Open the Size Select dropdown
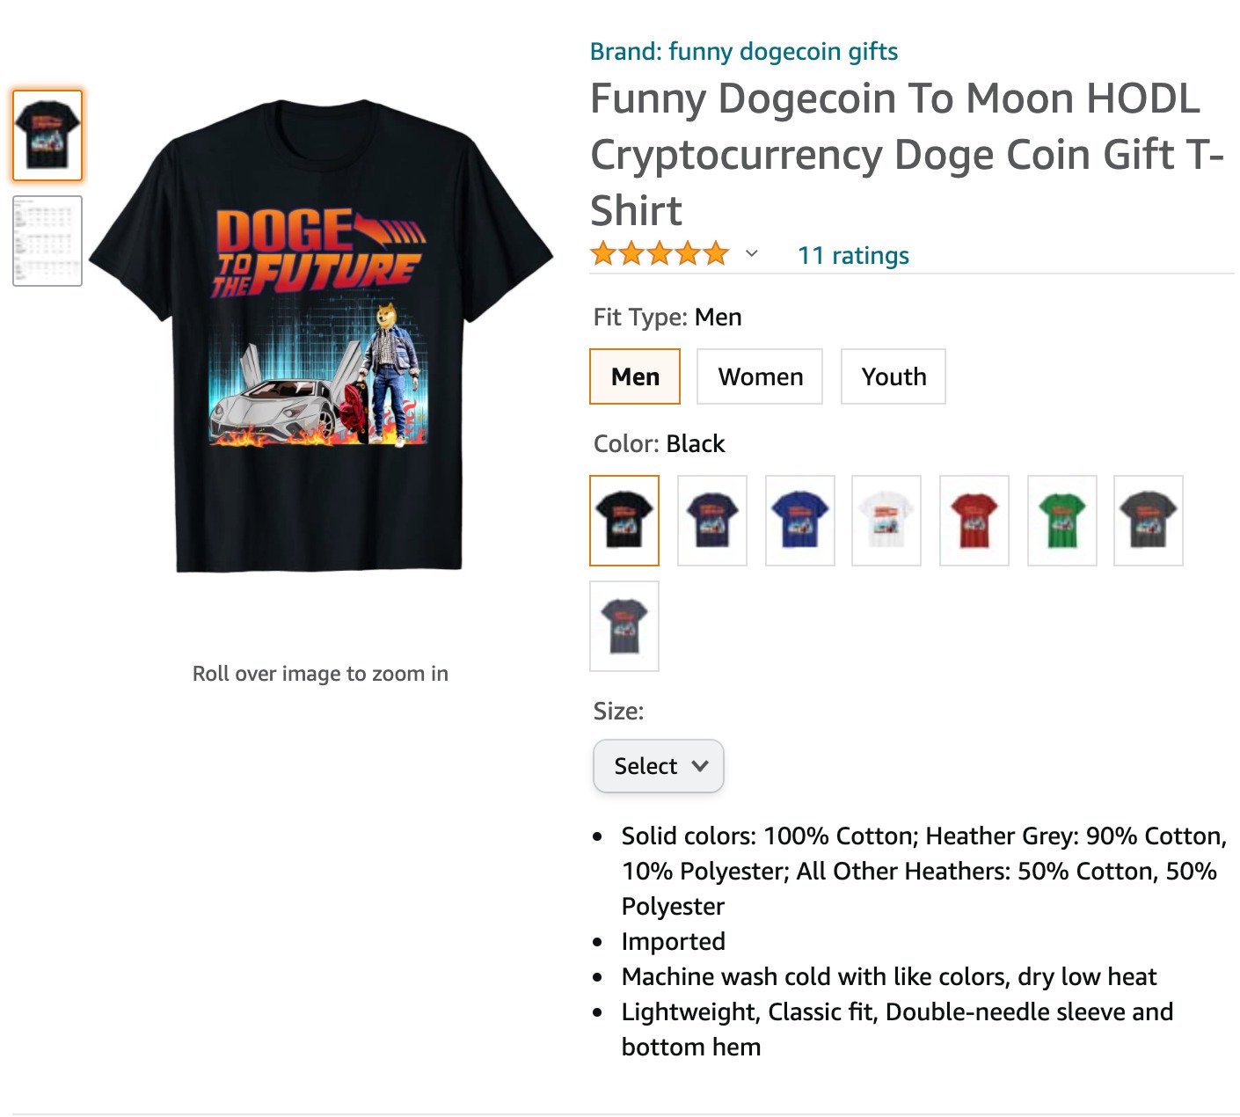The height and width of the screenshot is (1117, 1240). point(659,766)
